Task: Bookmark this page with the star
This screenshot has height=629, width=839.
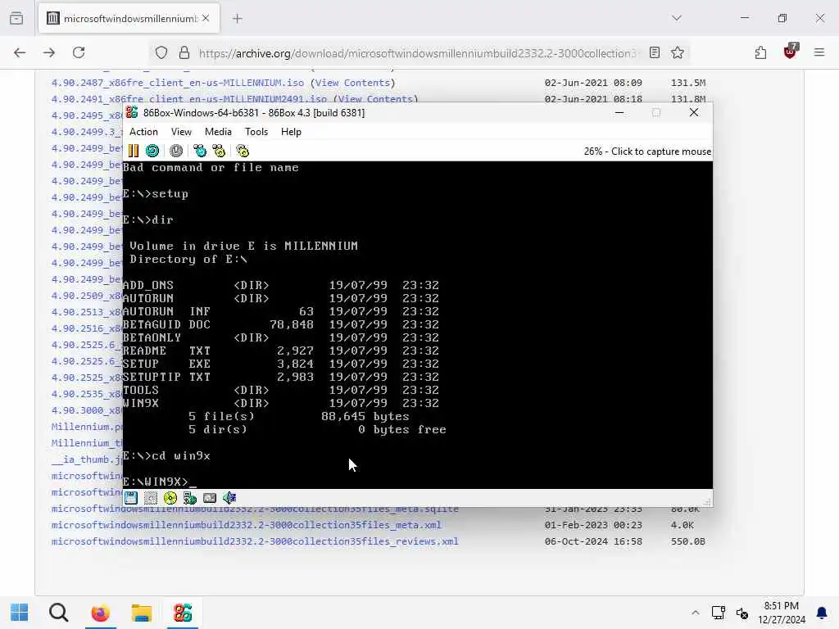Action: (x=678, y=52)
